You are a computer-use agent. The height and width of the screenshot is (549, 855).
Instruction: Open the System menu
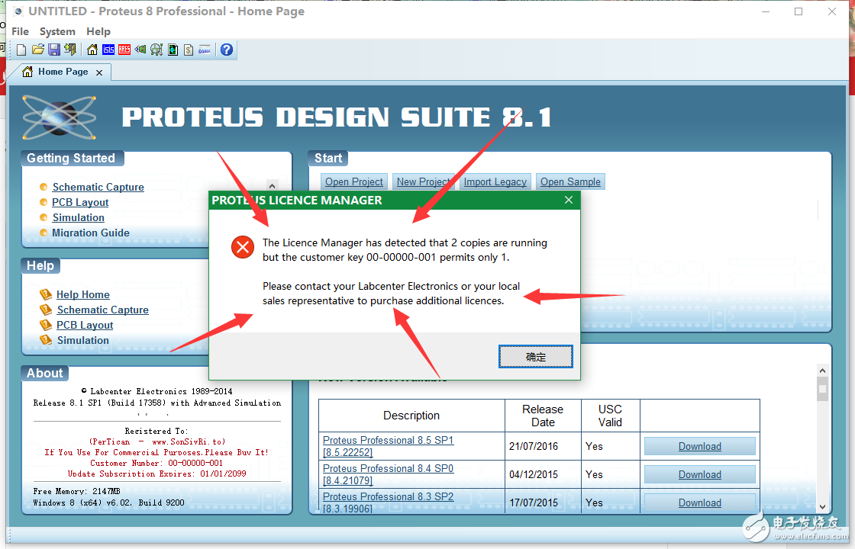coord(57,31)
